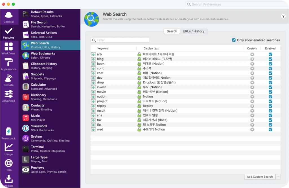Uncheck the Enabled box for wed
Screen dimensions: 289x188
pyautogui.click(x=270, y=129)
